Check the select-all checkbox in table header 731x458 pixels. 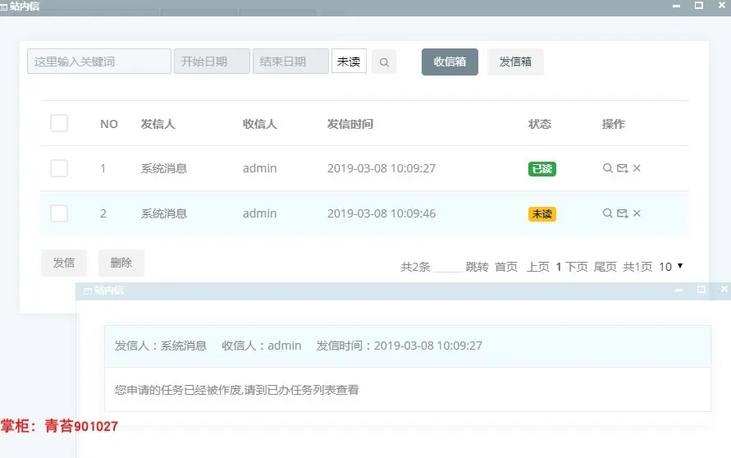click(x=59, y=124)
